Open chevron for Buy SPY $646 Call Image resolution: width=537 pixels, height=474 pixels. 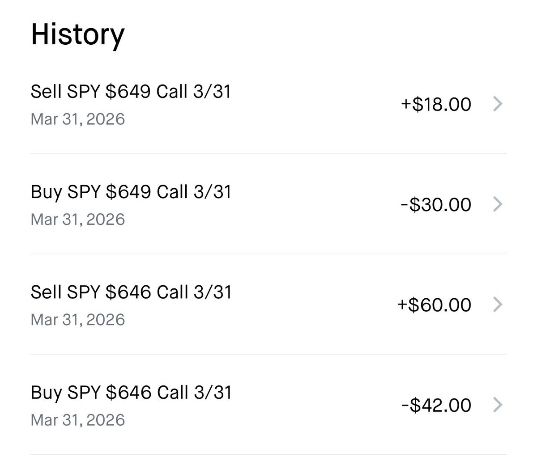[497, 405]
